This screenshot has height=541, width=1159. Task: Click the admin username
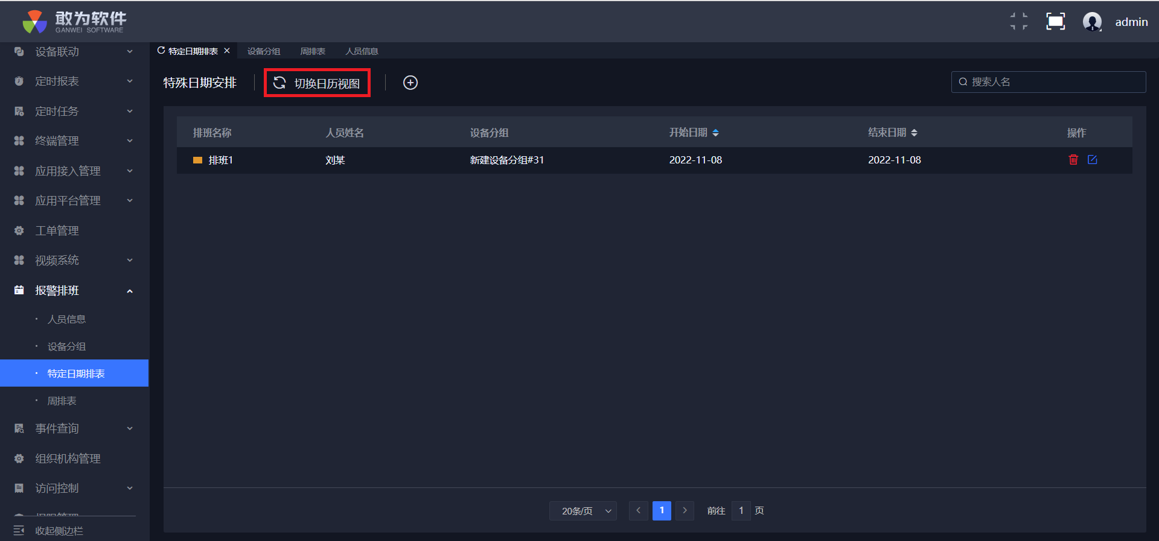coord(1131,22)
